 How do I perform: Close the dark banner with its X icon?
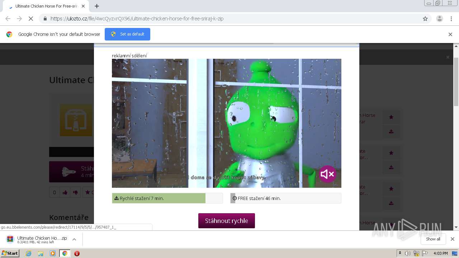point(448,57)
